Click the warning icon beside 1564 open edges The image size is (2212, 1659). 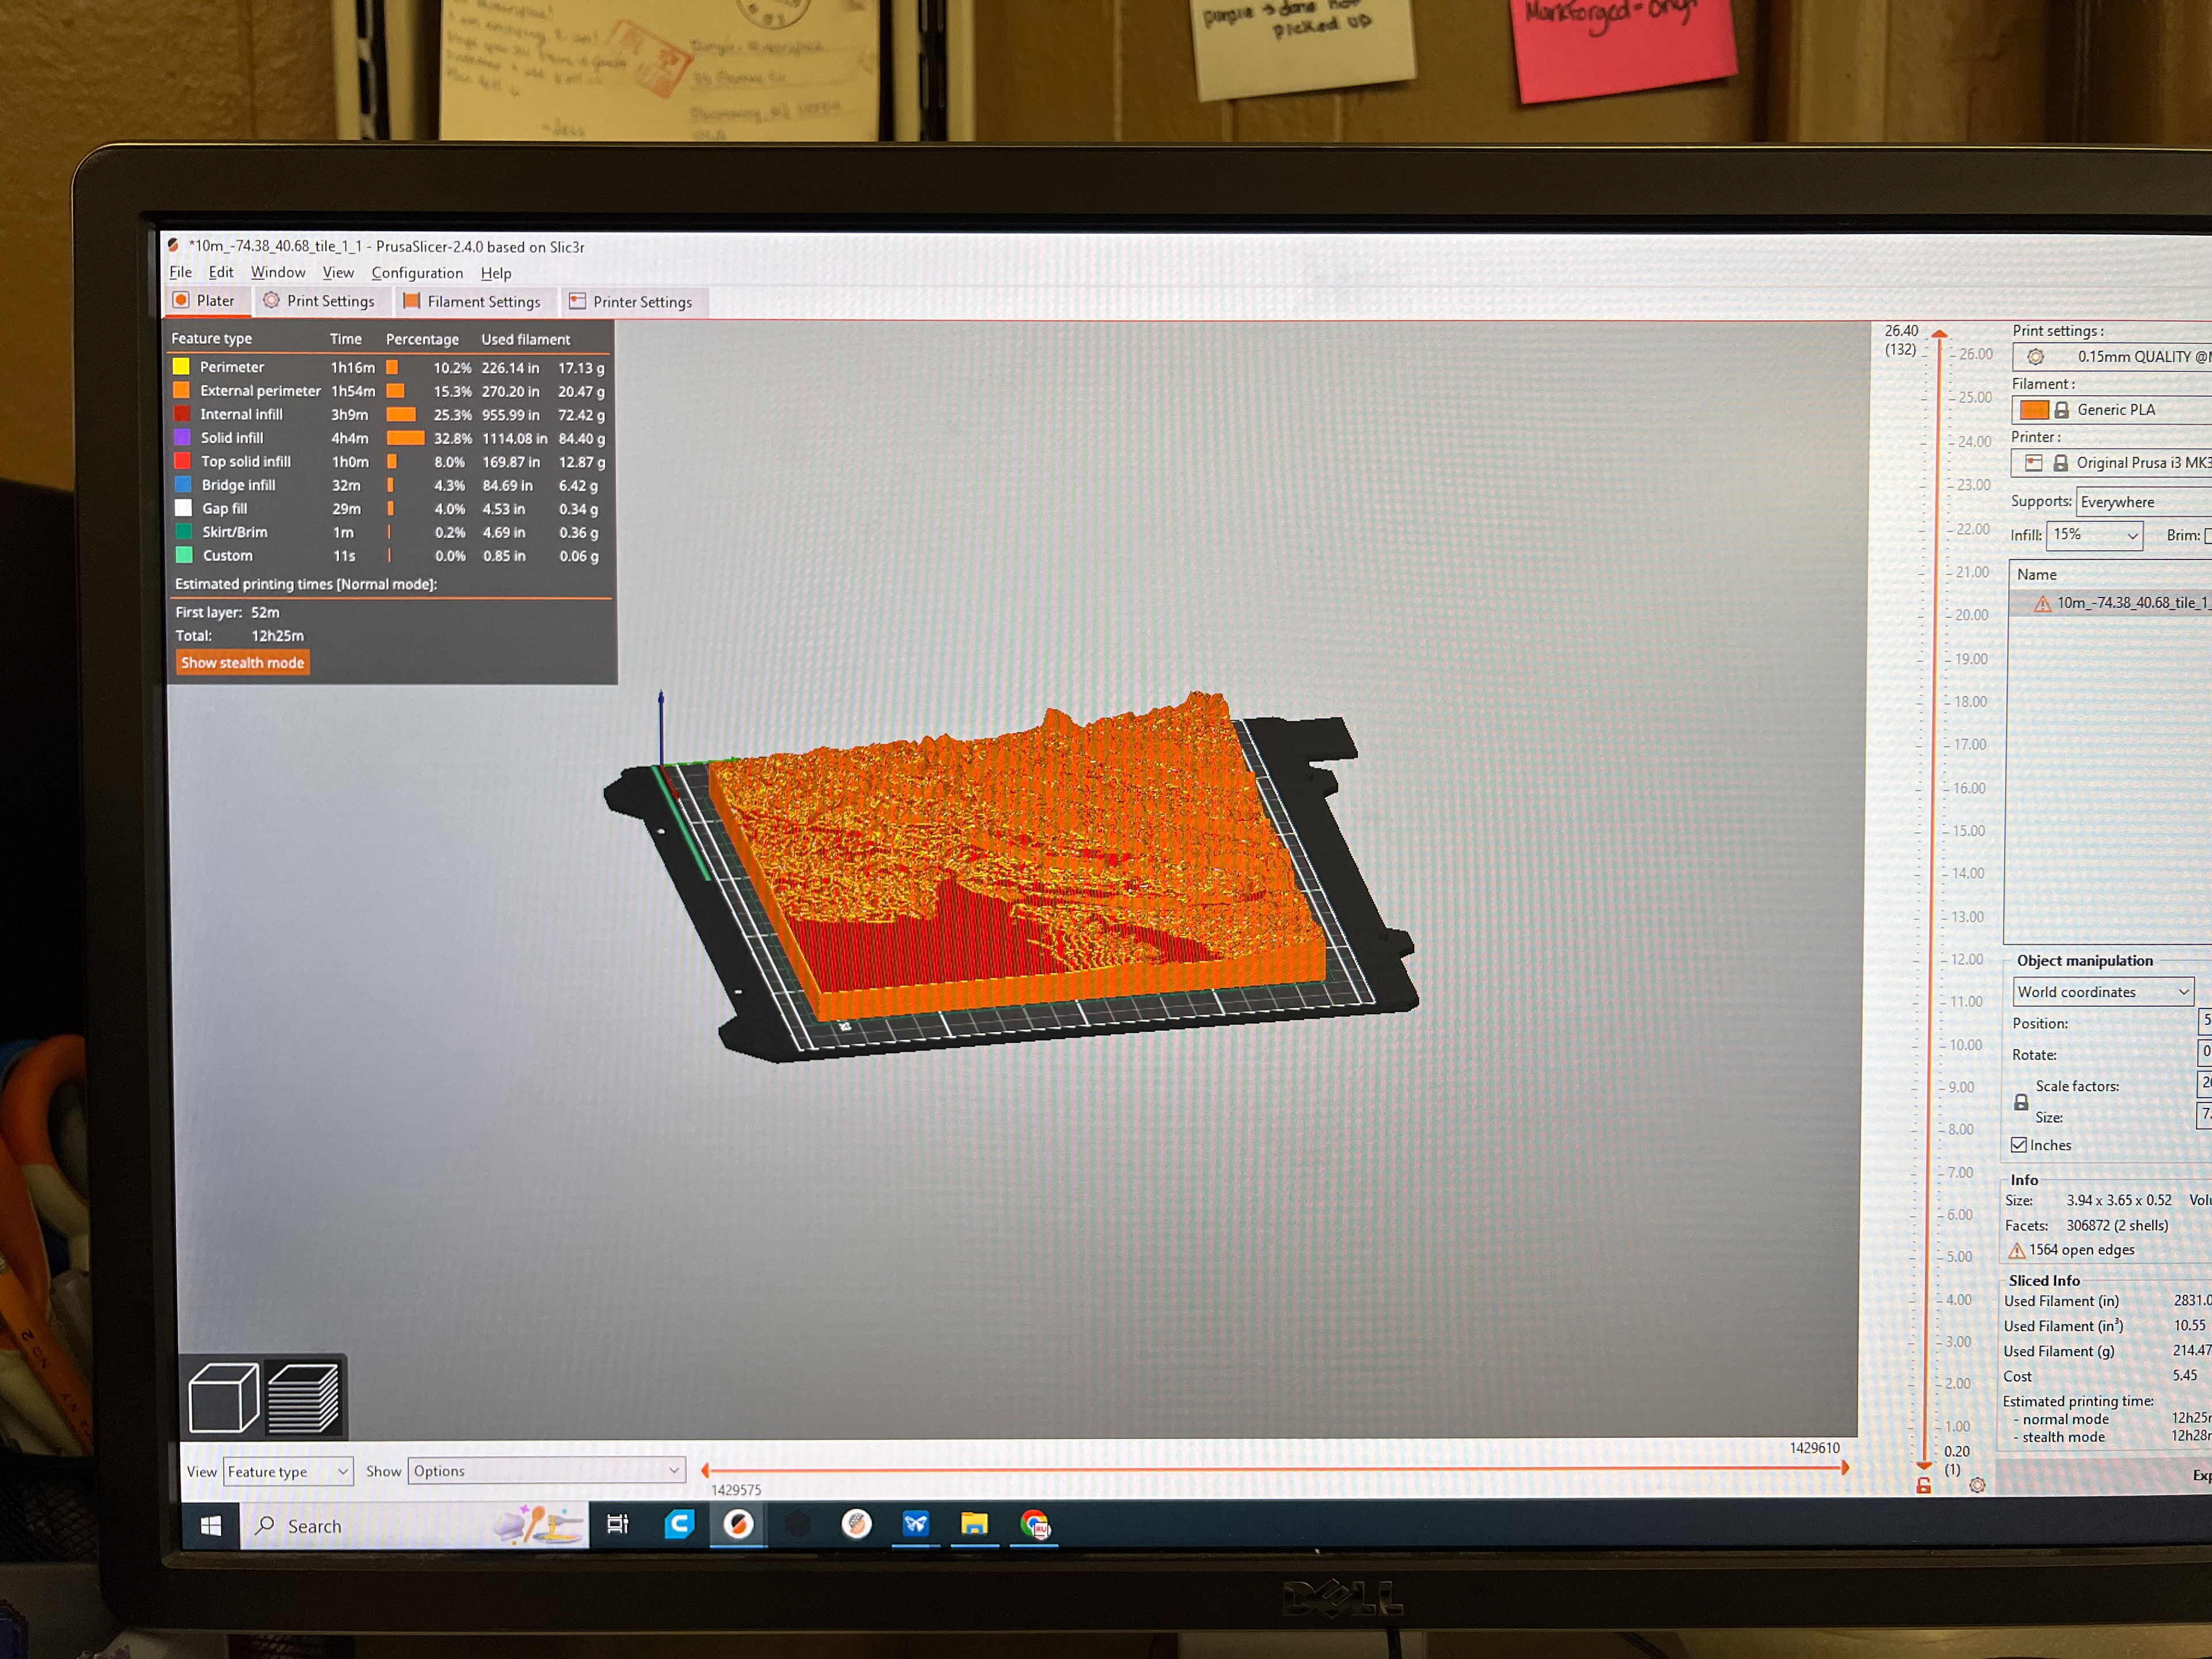click(x=2016, y=1250)
